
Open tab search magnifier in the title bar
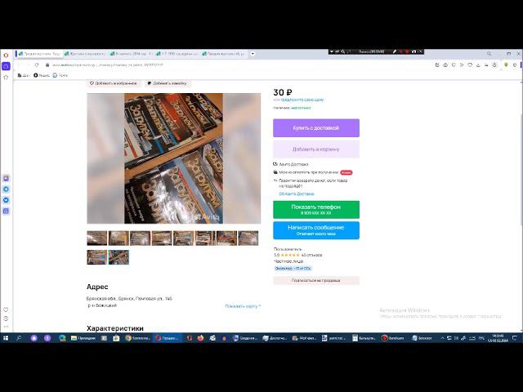coord(489,54)
